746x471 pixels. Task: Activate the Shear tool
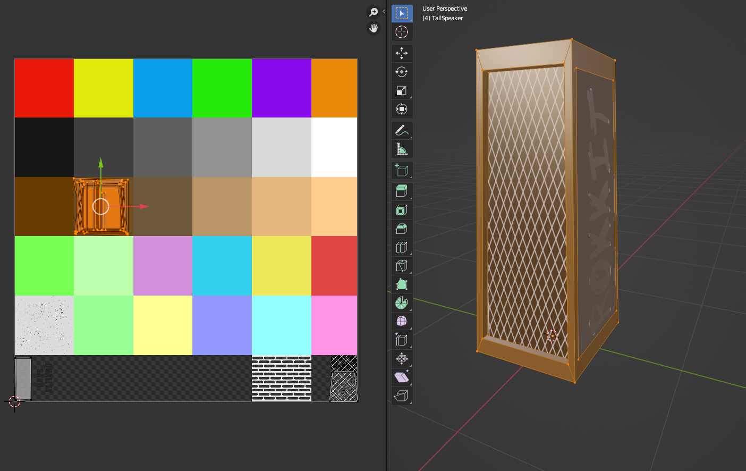tap(402, 377)
